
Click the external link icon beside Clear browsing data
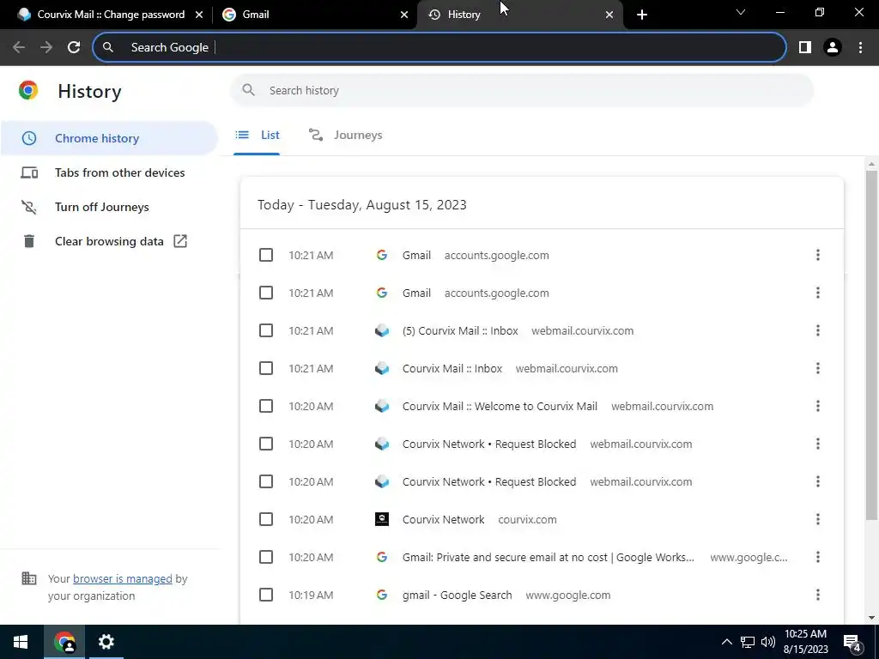coord(180,241)
